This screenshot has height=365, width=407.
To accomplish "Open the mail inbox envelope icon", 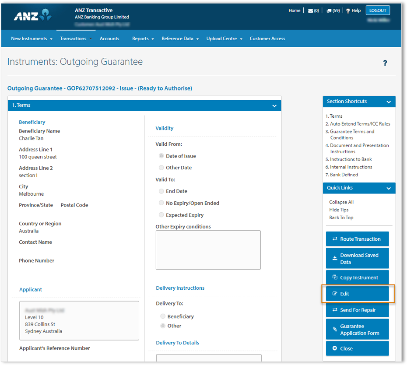I will click(310, 11).
